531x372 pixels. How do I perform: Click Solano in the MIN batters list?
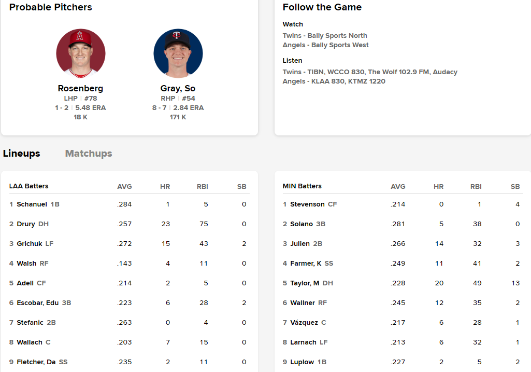tap(302, 224)
